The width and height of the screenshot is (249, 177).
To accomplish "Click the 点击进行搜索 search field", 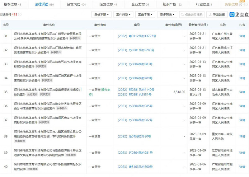I will [192, 15].
